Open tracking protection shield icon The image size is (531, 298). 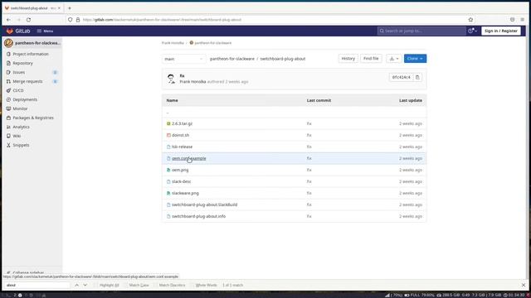[70, 20]
